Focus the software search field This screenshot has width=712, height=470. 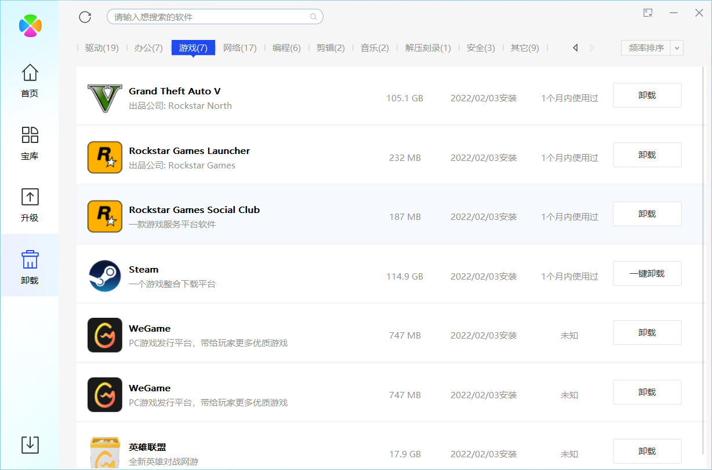(215, 17)
